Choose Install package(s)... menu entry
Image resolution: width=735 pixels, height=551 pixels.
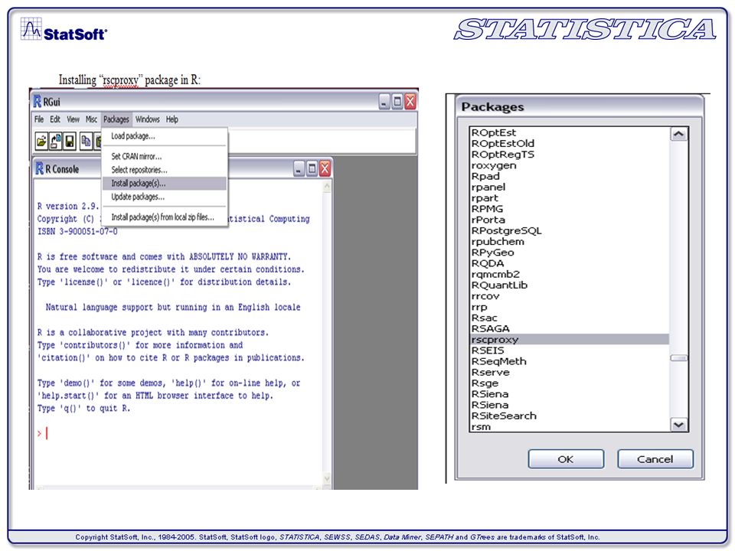point(164,183)
